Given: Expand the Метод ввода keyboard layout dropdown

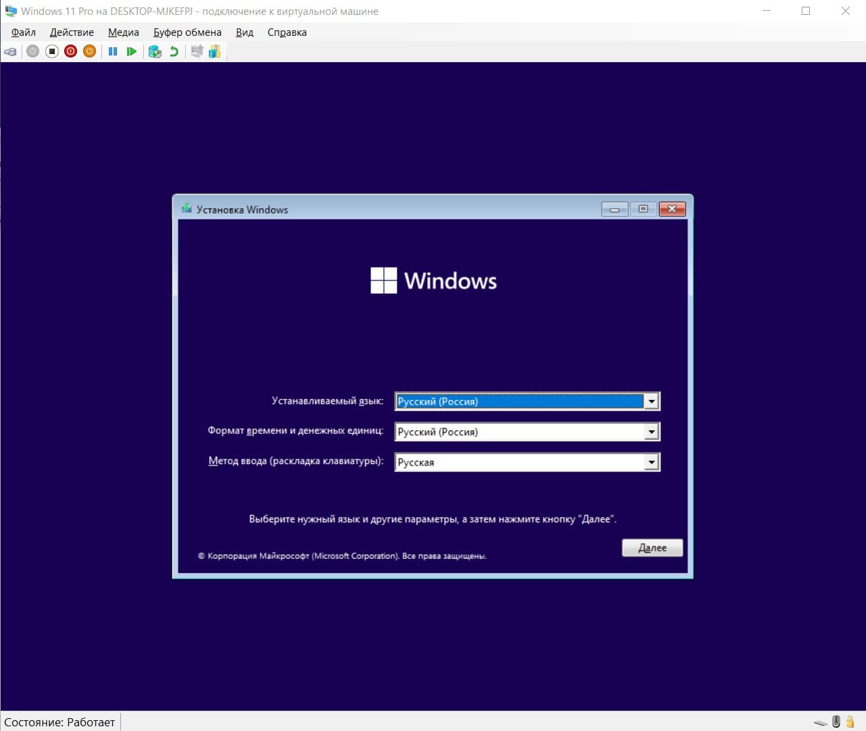Looking at the screenshot, I should pyautogui.click(x=651, y=462).
